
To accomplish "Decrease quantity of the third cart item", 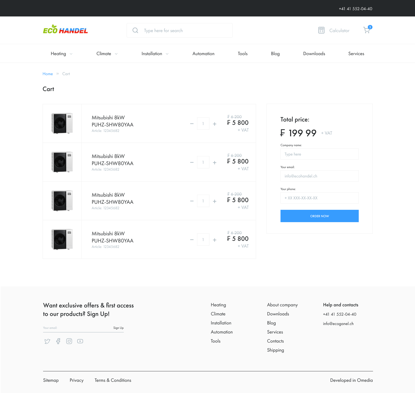I will 192,201.
